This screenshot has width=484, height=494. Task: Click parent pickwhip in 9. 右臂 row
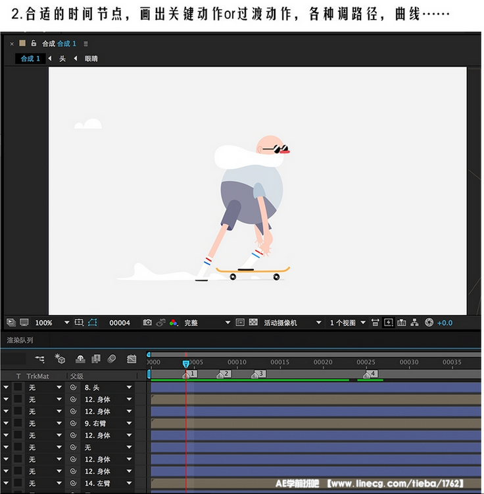(x=73, y=423)
